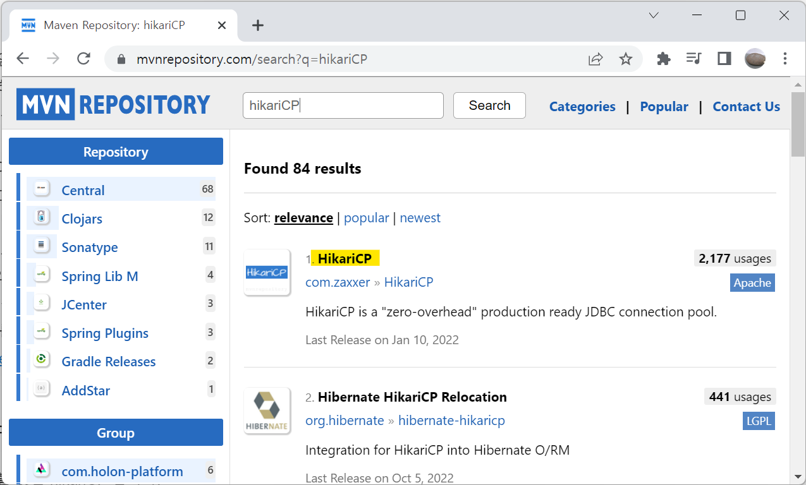Filter by Spring Plugins link

point(105,333)
